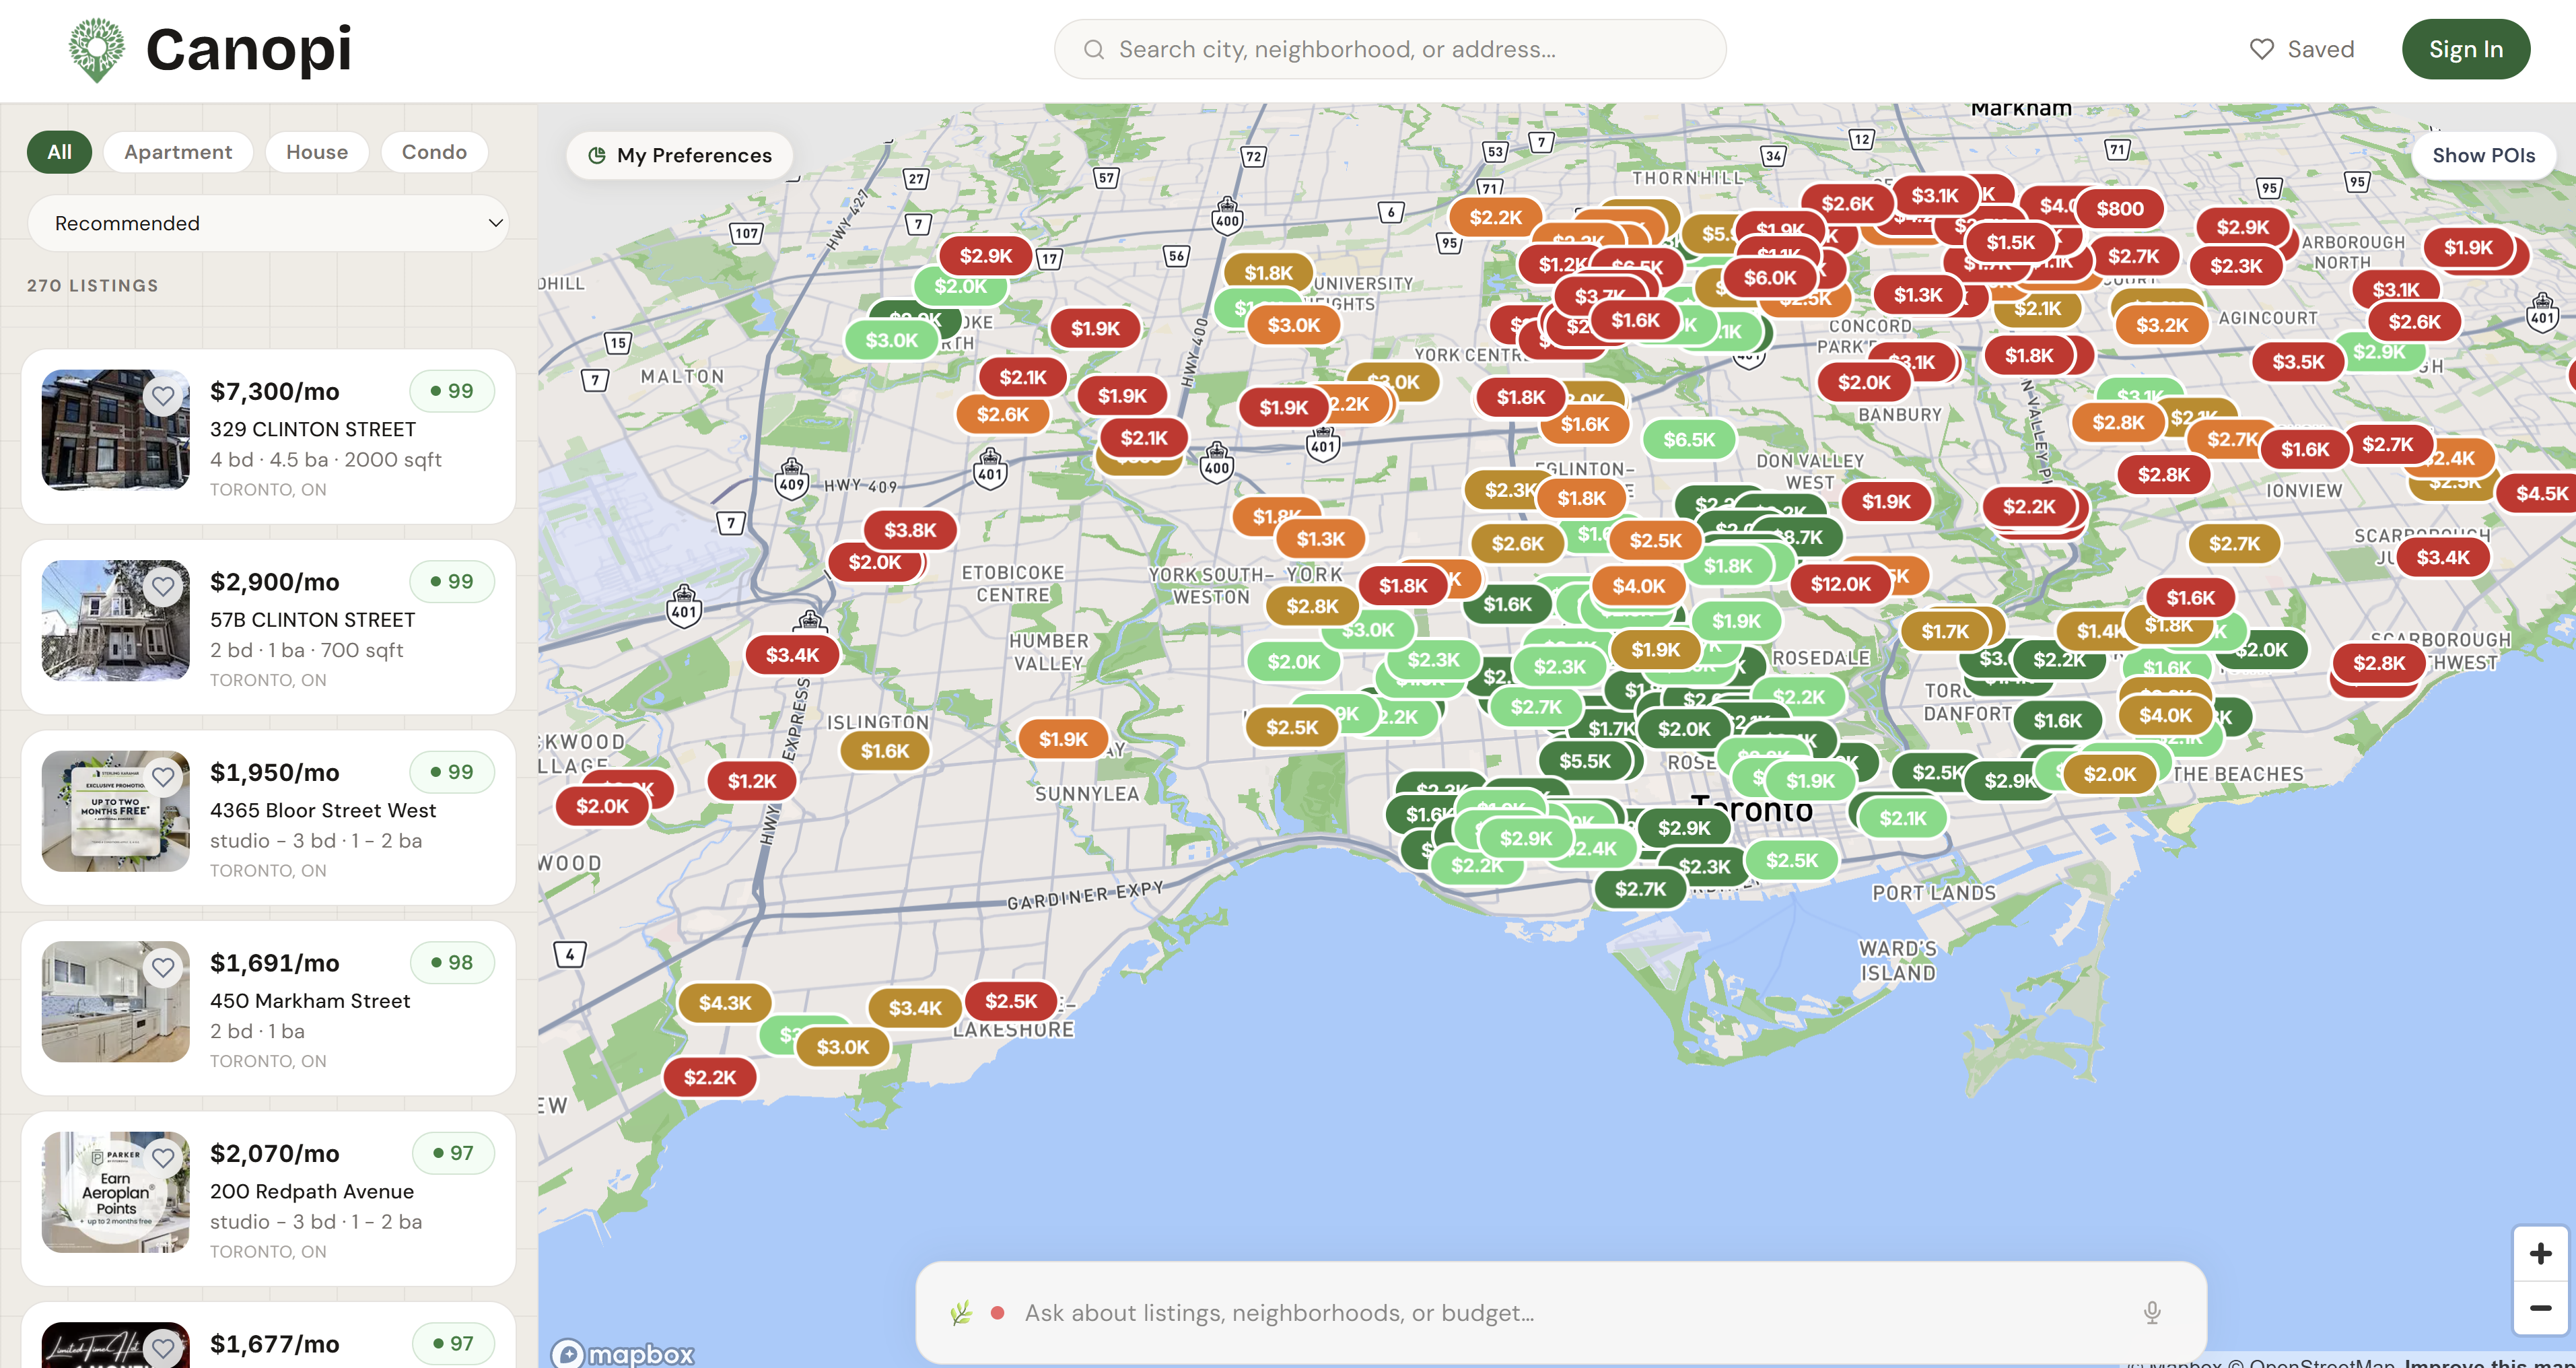
Task: Zoom in the map with plus button
Action: pyautogui.click(x=2540, y=1254)
